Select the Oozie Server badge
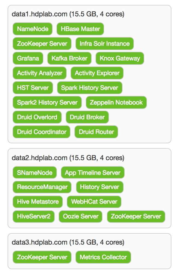Viewport: 179px width, 274px height. (81, 216)
